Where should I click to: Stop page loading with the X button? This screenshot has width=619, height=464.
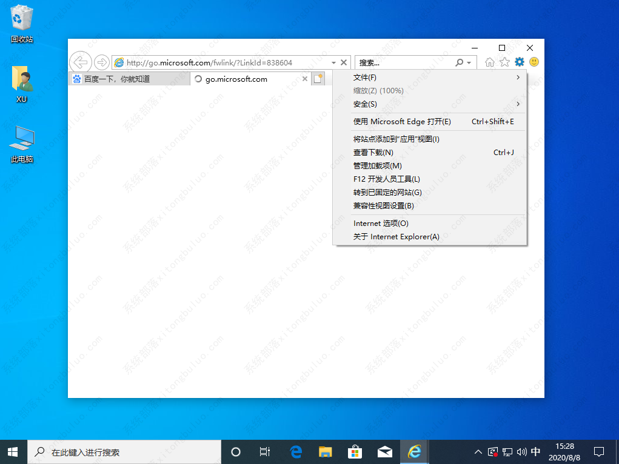click(344, 62)
